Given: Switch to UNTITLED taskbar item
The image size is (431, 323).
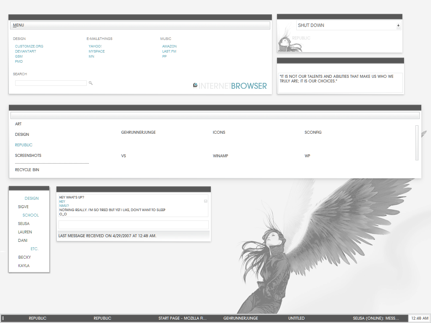Looking at the screenshot, I should tap(296, 318).
